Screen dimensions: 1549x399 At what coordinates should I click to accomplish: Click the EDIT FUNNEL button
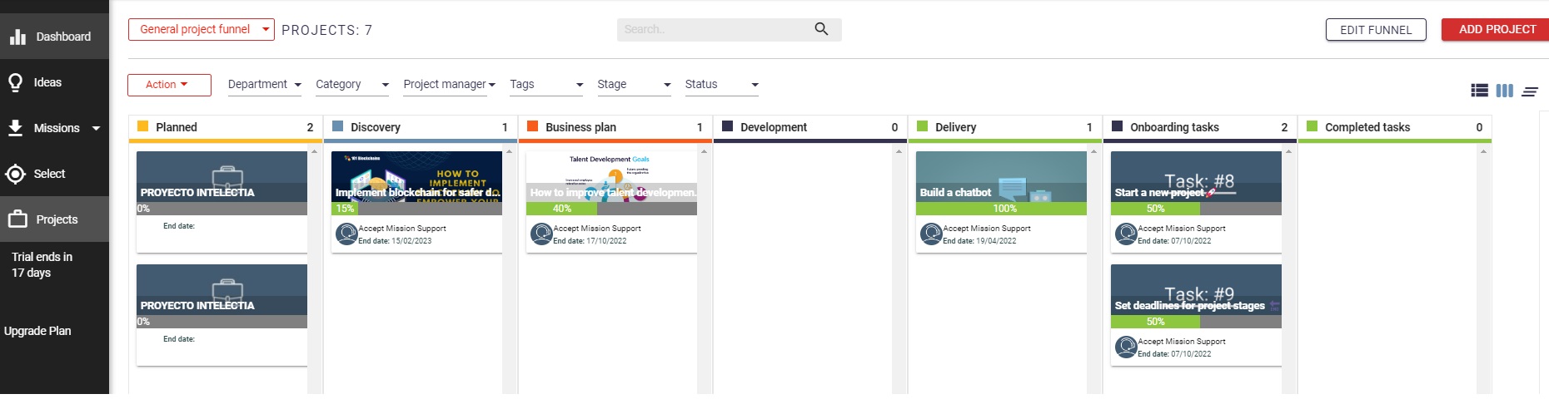click(x=1375, y=30)
